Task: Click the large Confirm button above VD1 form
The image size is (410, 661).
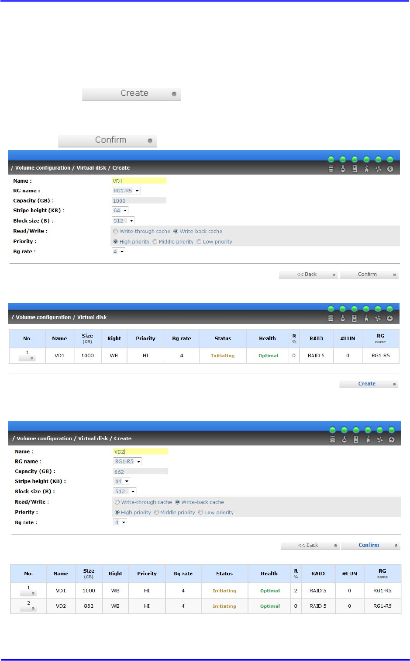Action: pos(107,140)
